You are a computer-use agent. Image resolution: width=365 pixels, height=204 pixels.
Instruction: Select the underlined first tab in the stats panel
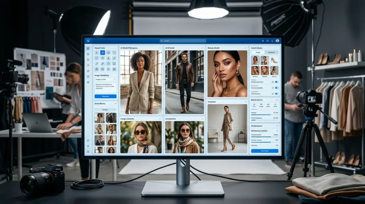(x=254, y=105)
